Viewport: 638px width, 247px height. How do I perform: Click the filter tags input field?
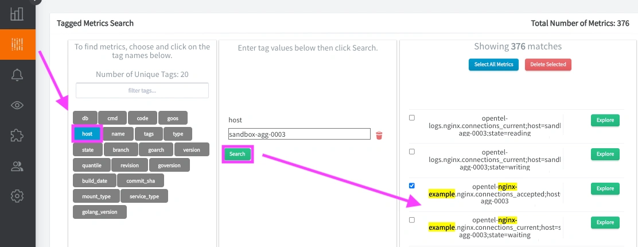(142, 91)
